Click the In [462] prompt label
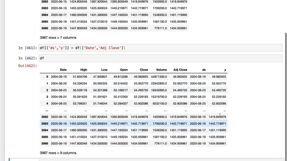287x161 pixels. [x=27, y=58]
